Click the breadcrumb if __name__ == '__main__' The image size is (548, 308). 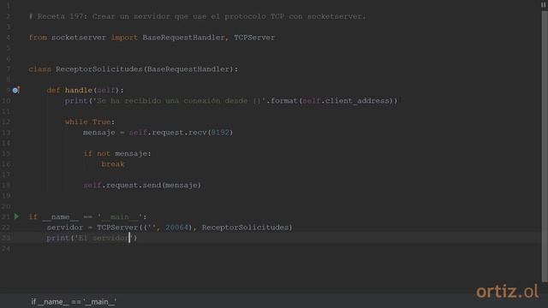(x=74, y=302)
